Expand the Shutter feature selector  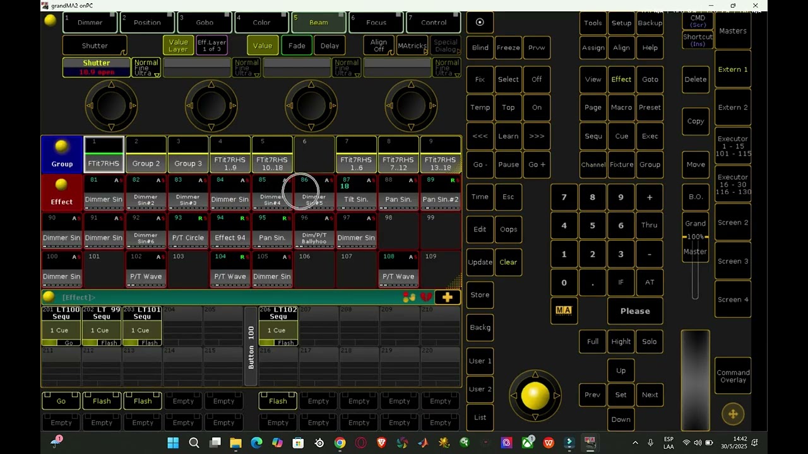[95, 45]
